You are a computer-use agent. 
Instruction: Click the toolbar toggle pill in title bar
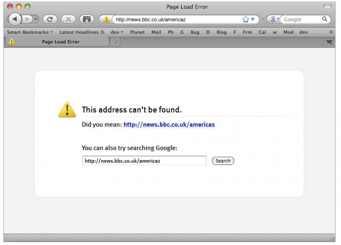327,7
